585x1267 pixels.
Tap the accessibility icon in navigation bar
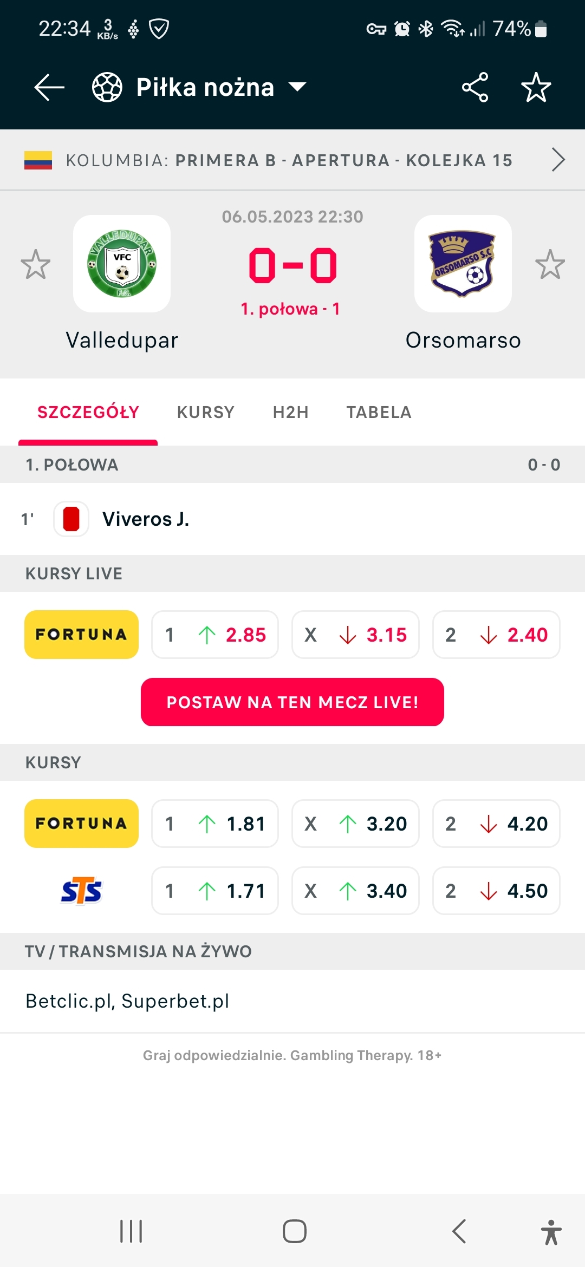551,1232
